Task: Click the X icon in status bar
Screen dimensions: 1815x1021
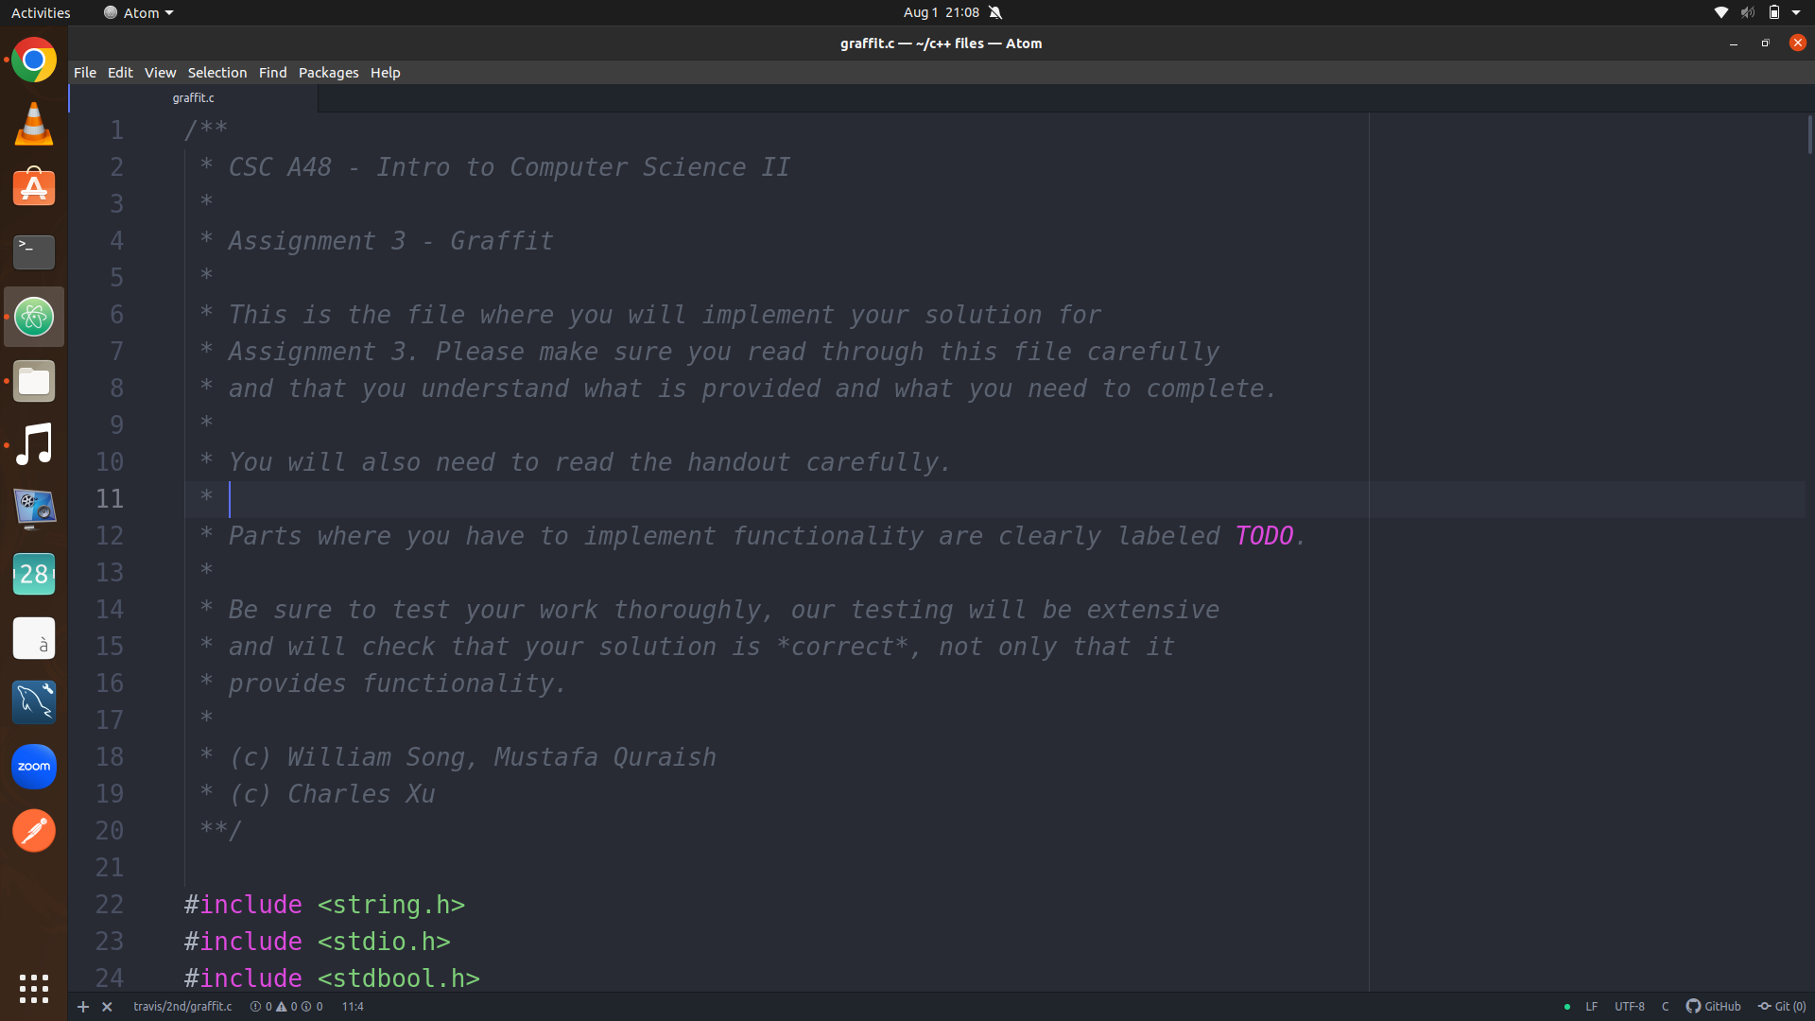Action: [107, 1007]
